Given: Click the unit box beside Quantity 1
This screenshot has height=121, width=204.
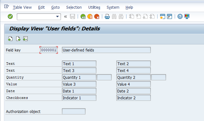Looking at the screenshot, I should pyautogui.click(x=104, y=77).
